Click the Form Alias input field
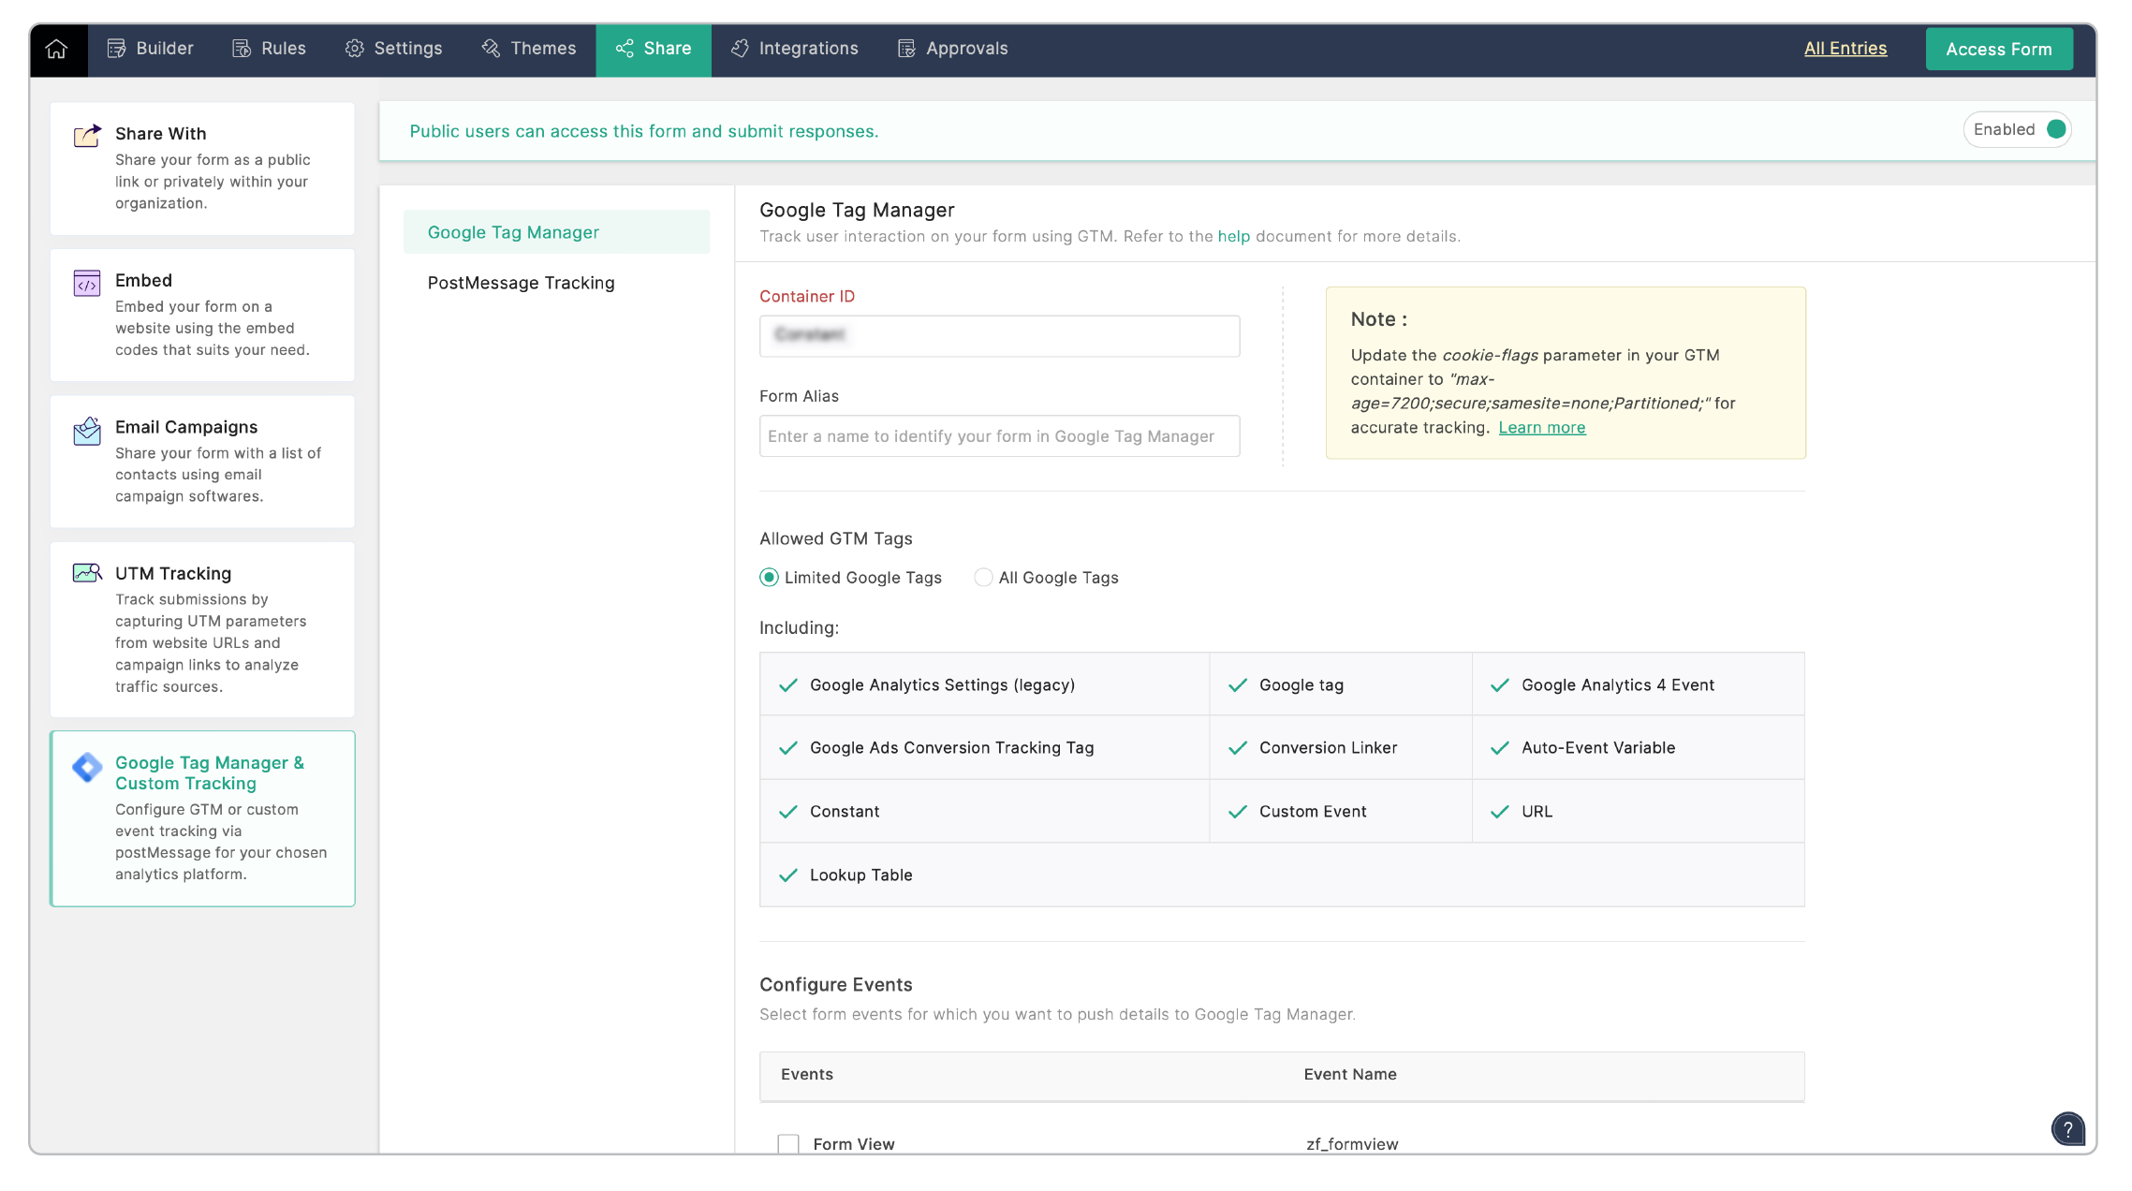The height and width of the screenshot is (1191, 2132). click(x=999, y=436)
